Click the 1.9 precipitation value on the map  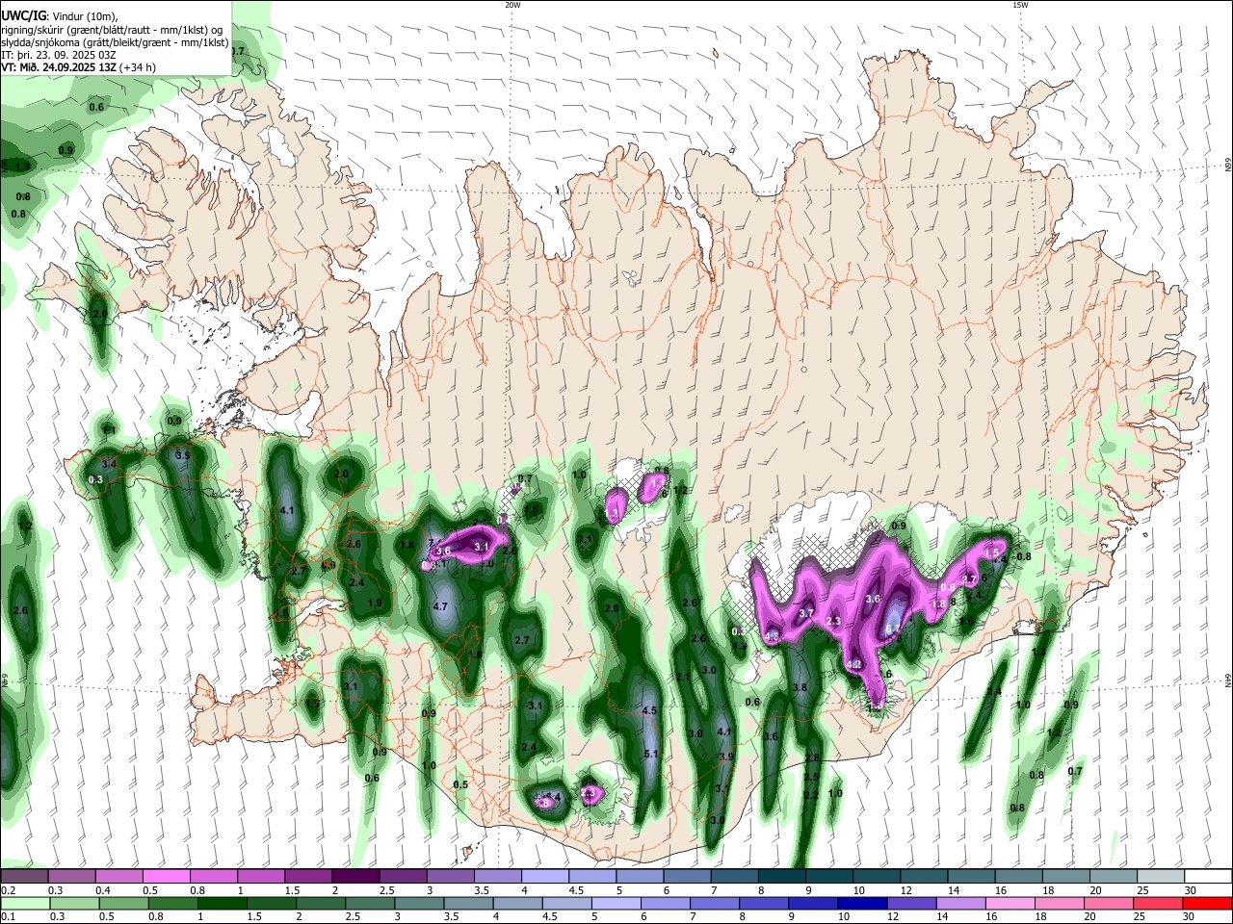pos(376,603)
